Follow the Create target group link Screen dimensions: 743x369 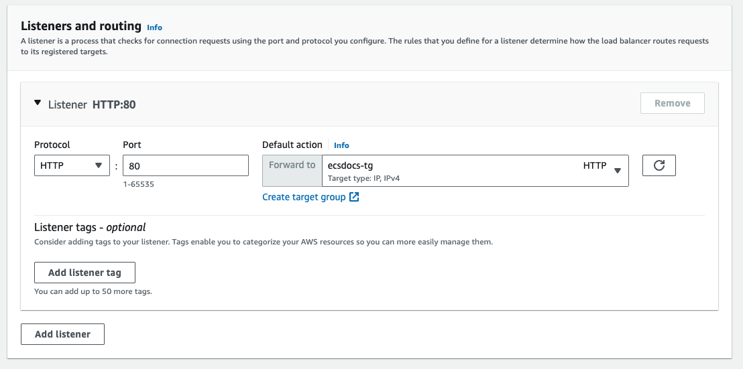[x=304, y=197]
